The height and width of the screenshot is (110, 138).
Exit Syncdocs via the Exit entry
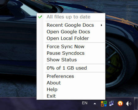click(x=71, y=96)
